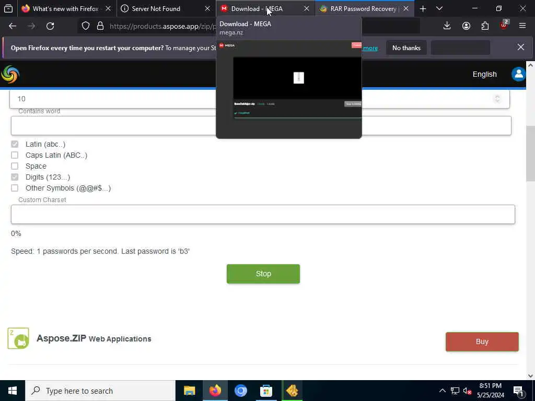The height and width of the screenshot is (401, 535).
Task: Open the Windows Start menu
Action: tap(13, 391)
